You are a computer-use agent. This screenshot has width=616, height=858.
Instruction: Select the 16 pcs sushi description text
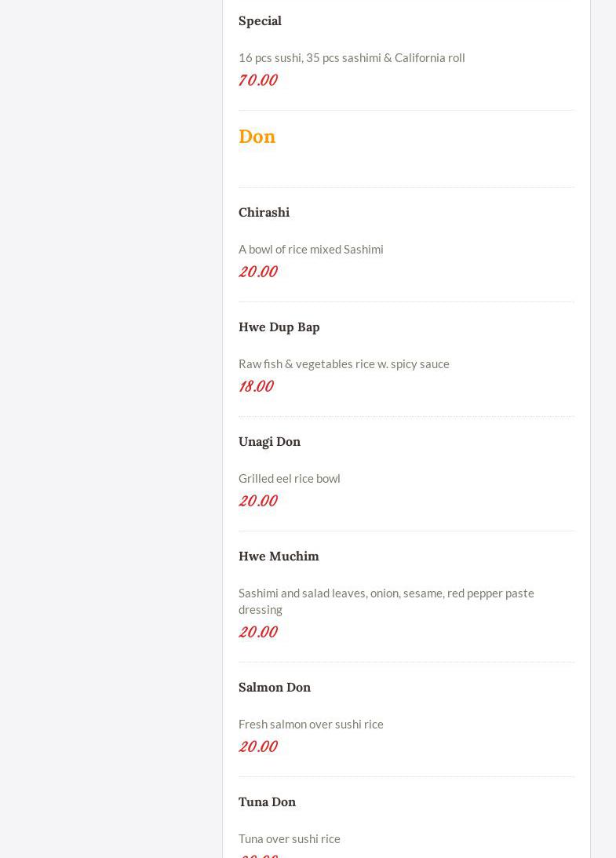coord(352,57)
